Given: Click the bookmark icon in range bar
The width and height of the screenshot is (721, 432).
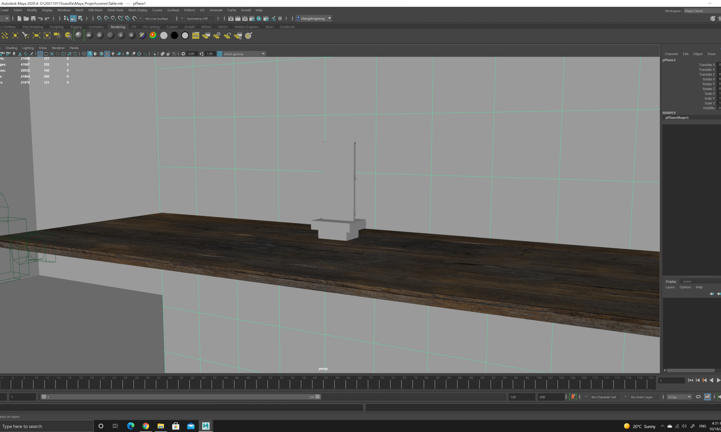Looking at the screenshot, I should pyautogui.click(x=573, y=397).
